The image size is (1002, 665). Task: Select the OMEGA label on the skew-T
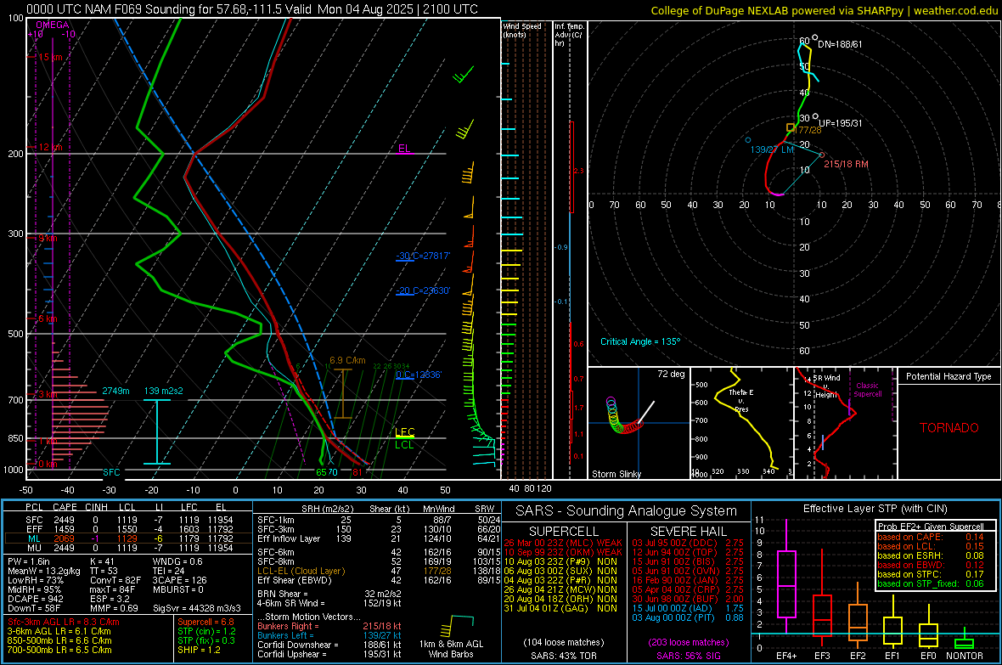53,25
